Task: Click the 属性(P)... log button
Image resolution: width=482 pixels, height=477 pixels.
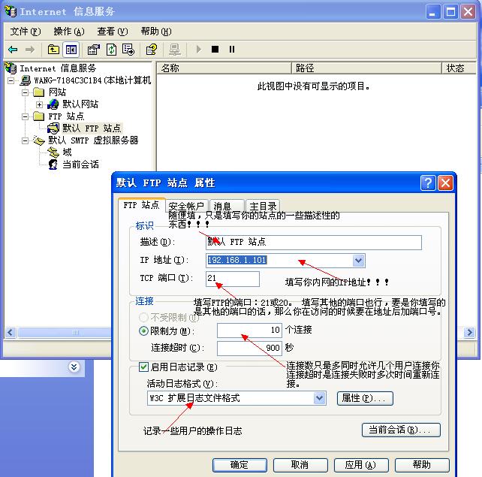Action: coord(365,398)
